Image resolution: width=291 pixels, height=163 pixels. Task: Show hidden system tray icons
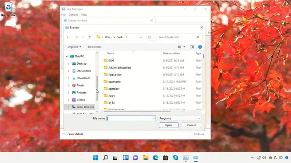pyautogui.click(x=252, y=158)
